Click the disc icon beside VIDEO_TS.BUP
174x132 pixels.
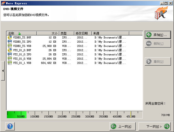pos(10,38)
